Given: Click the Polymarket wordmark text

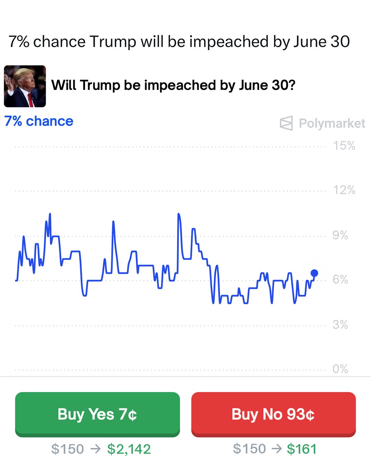Looking at the screenshot, I should (331, 123).
